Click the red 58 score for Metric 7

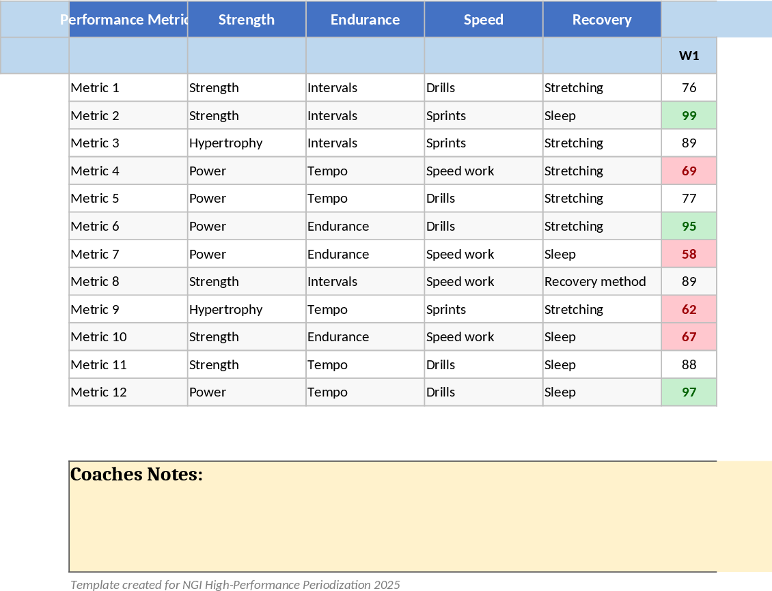(x=689, y=255)
